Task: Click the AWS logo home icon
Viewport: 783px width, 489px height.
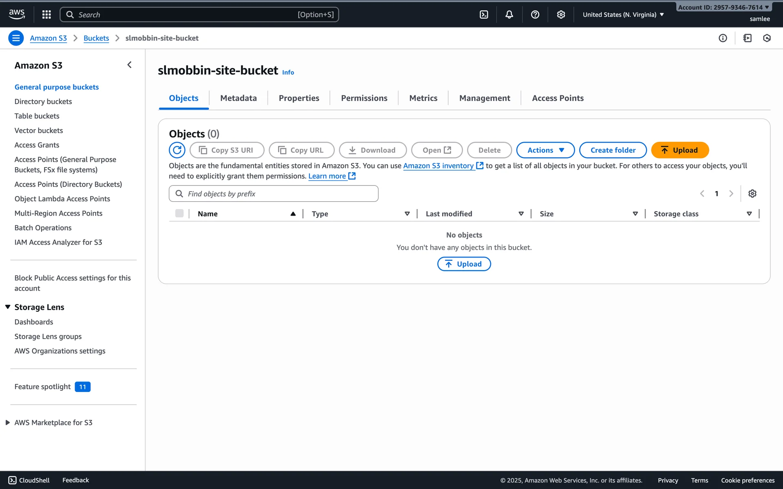Action: point(17,14)
